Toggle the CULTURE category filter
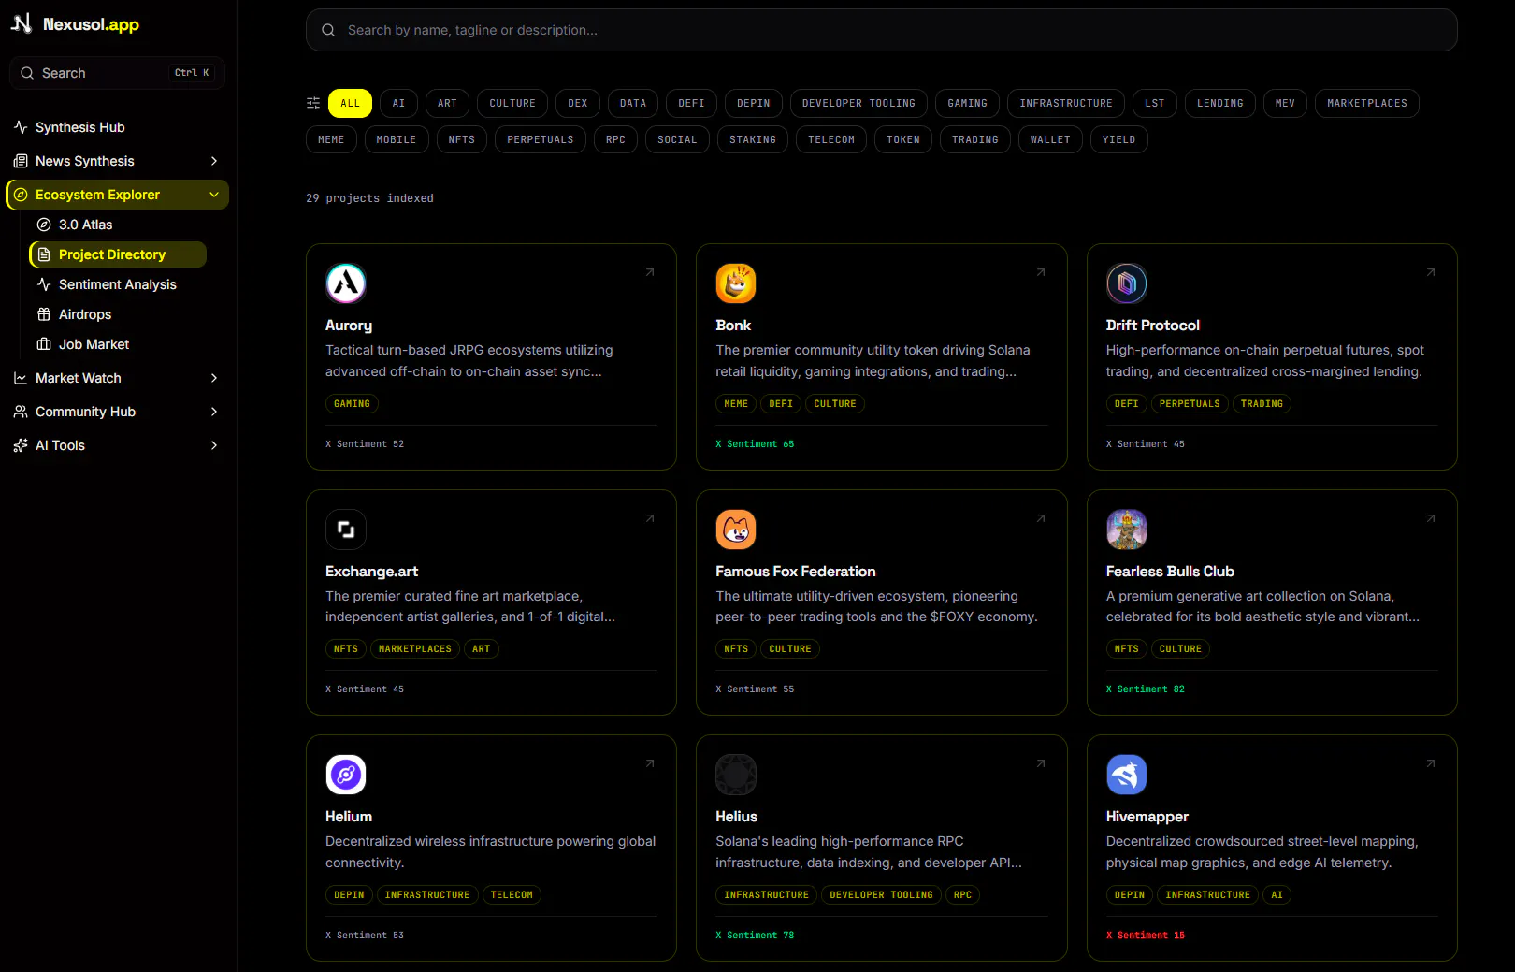 click(x=512, y=103)
